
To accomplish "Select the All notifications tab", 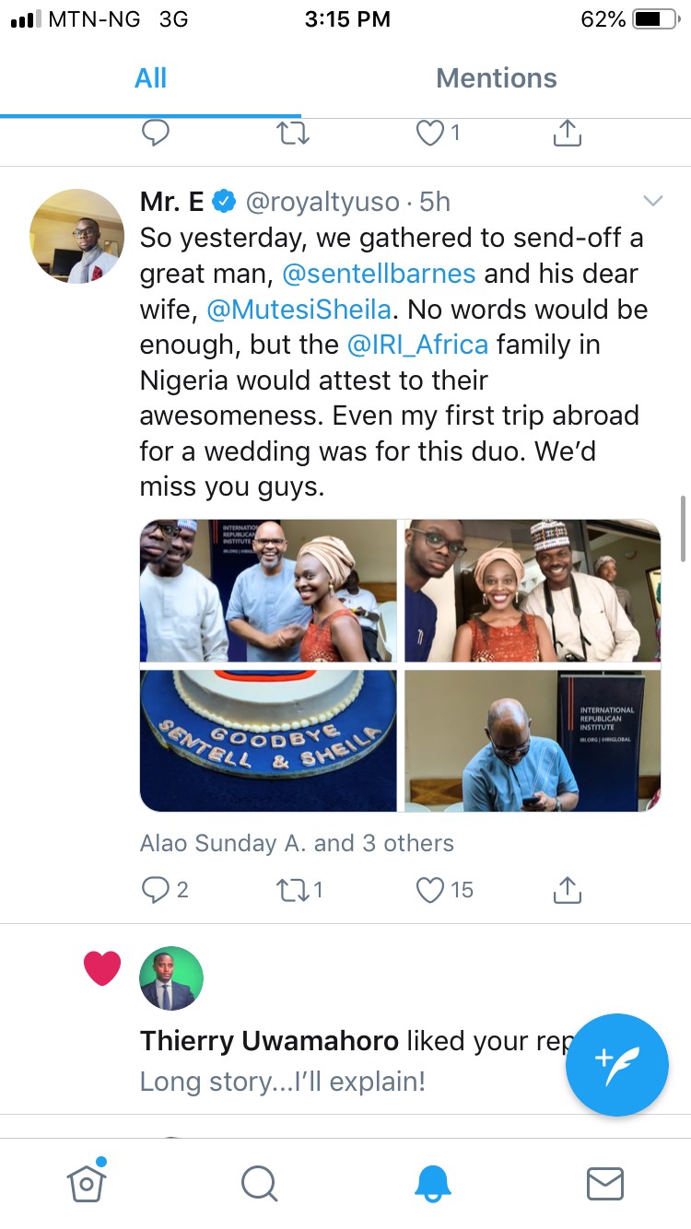I will tap(150, 78).
